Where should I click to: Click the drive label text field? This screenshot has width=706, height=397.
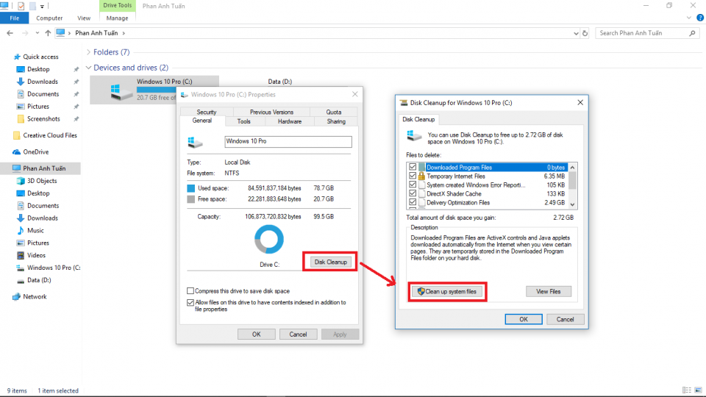[288, 141]
